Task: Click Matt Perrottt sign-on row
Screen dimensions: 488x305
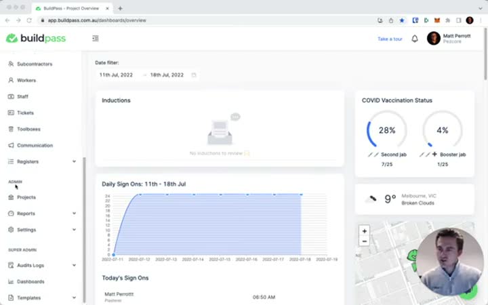Action: click(x=220, y=297)
